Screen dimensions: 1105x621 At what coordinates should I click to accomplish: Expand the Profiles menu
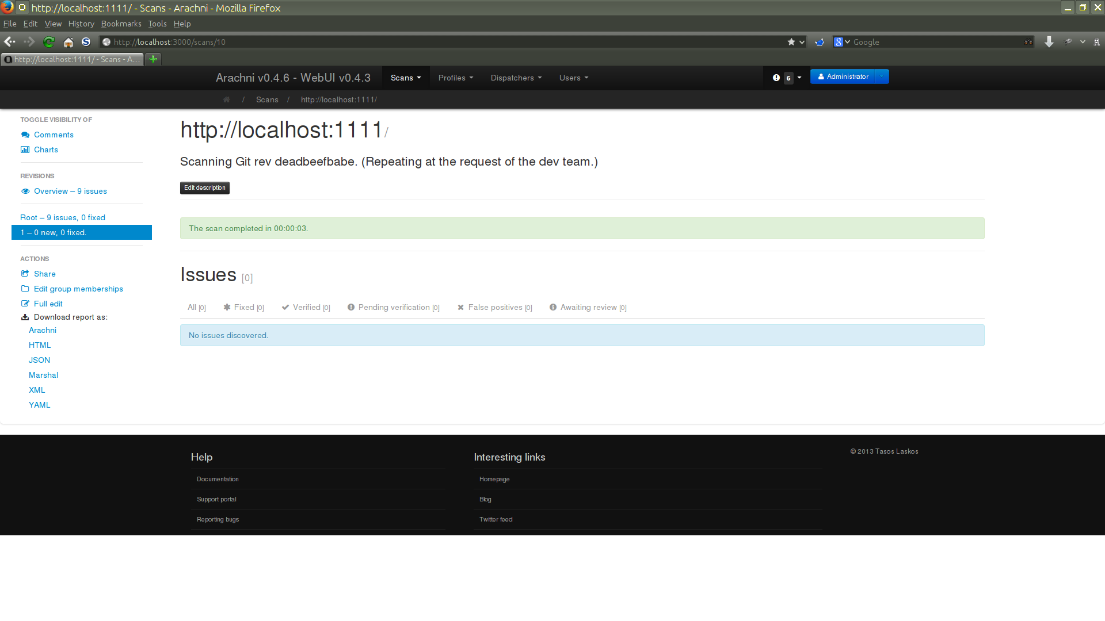[456, 78]
